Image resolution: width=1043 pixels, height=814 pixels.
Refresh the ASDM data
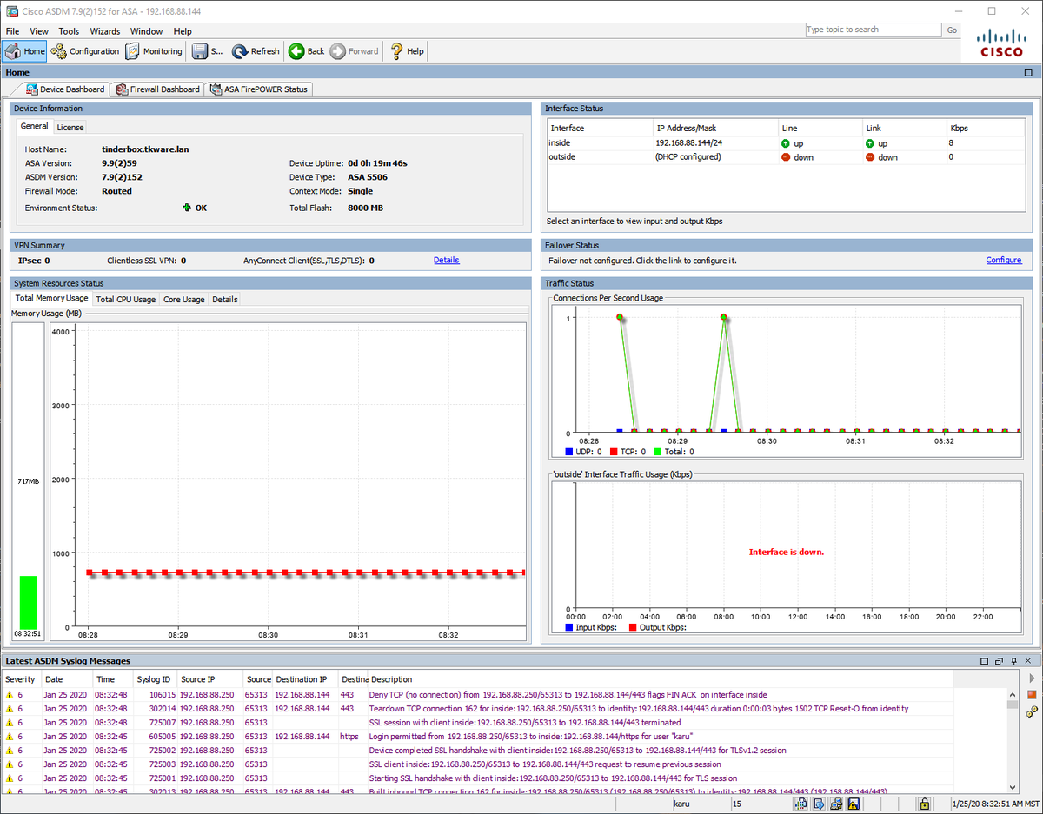(256, 51)
